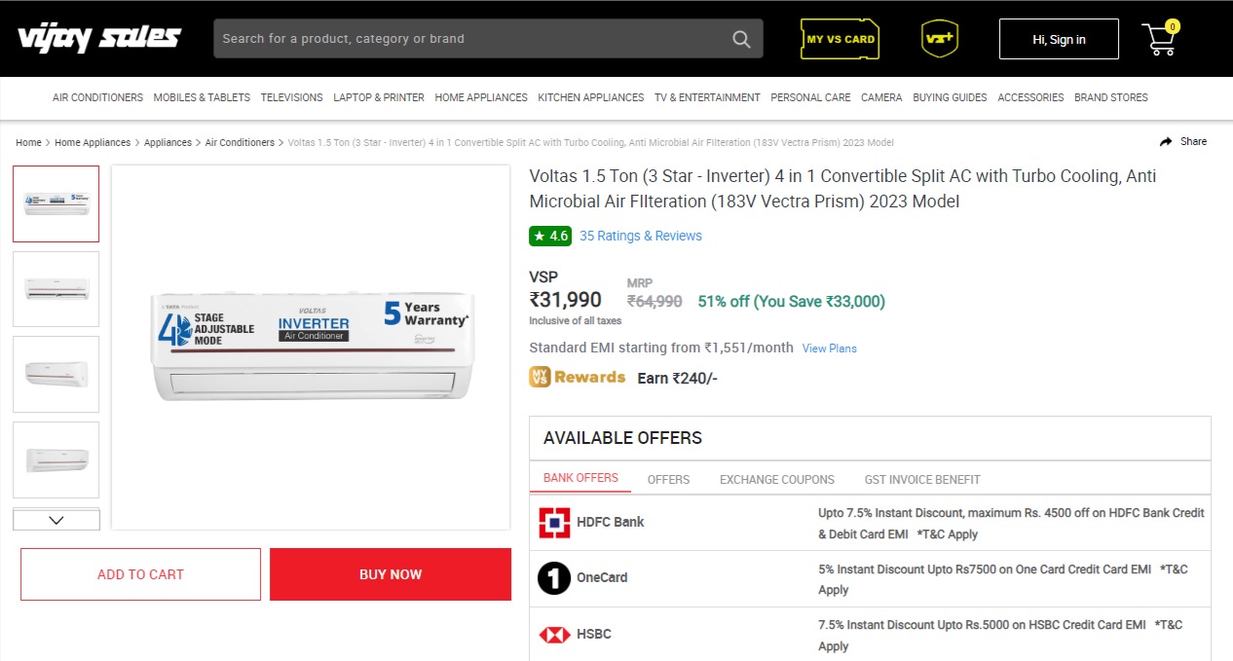
Task: Open the Home Appliances menu
Action: click(x=481, y=97)
